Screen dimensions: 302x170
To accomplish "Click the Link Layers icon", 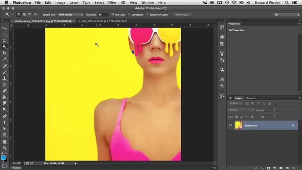I will [x=255, y=168].
